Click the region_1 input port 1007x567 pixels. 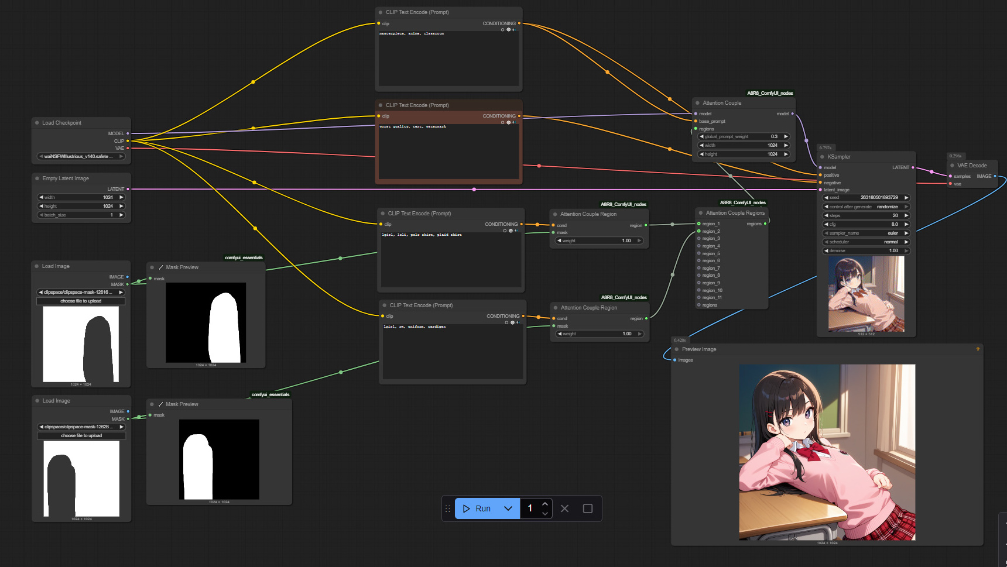click(x=698, y=224)
